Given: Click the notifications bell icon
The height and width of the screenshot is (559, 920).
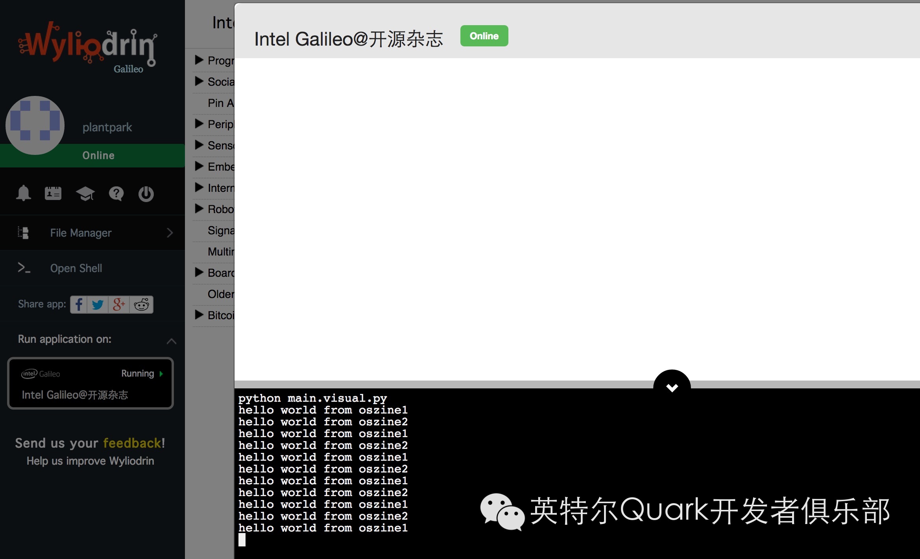Looking at the screenshot, I should coord(23,193).
